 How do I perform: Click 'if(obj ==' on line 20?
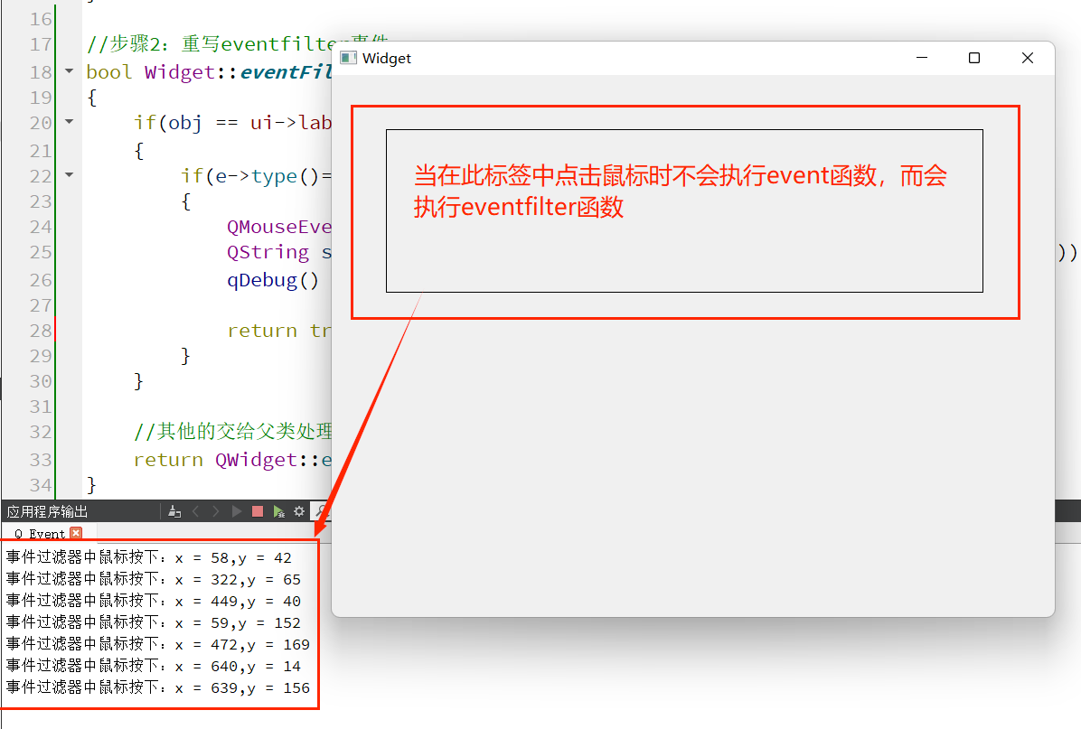coord(185,123)
